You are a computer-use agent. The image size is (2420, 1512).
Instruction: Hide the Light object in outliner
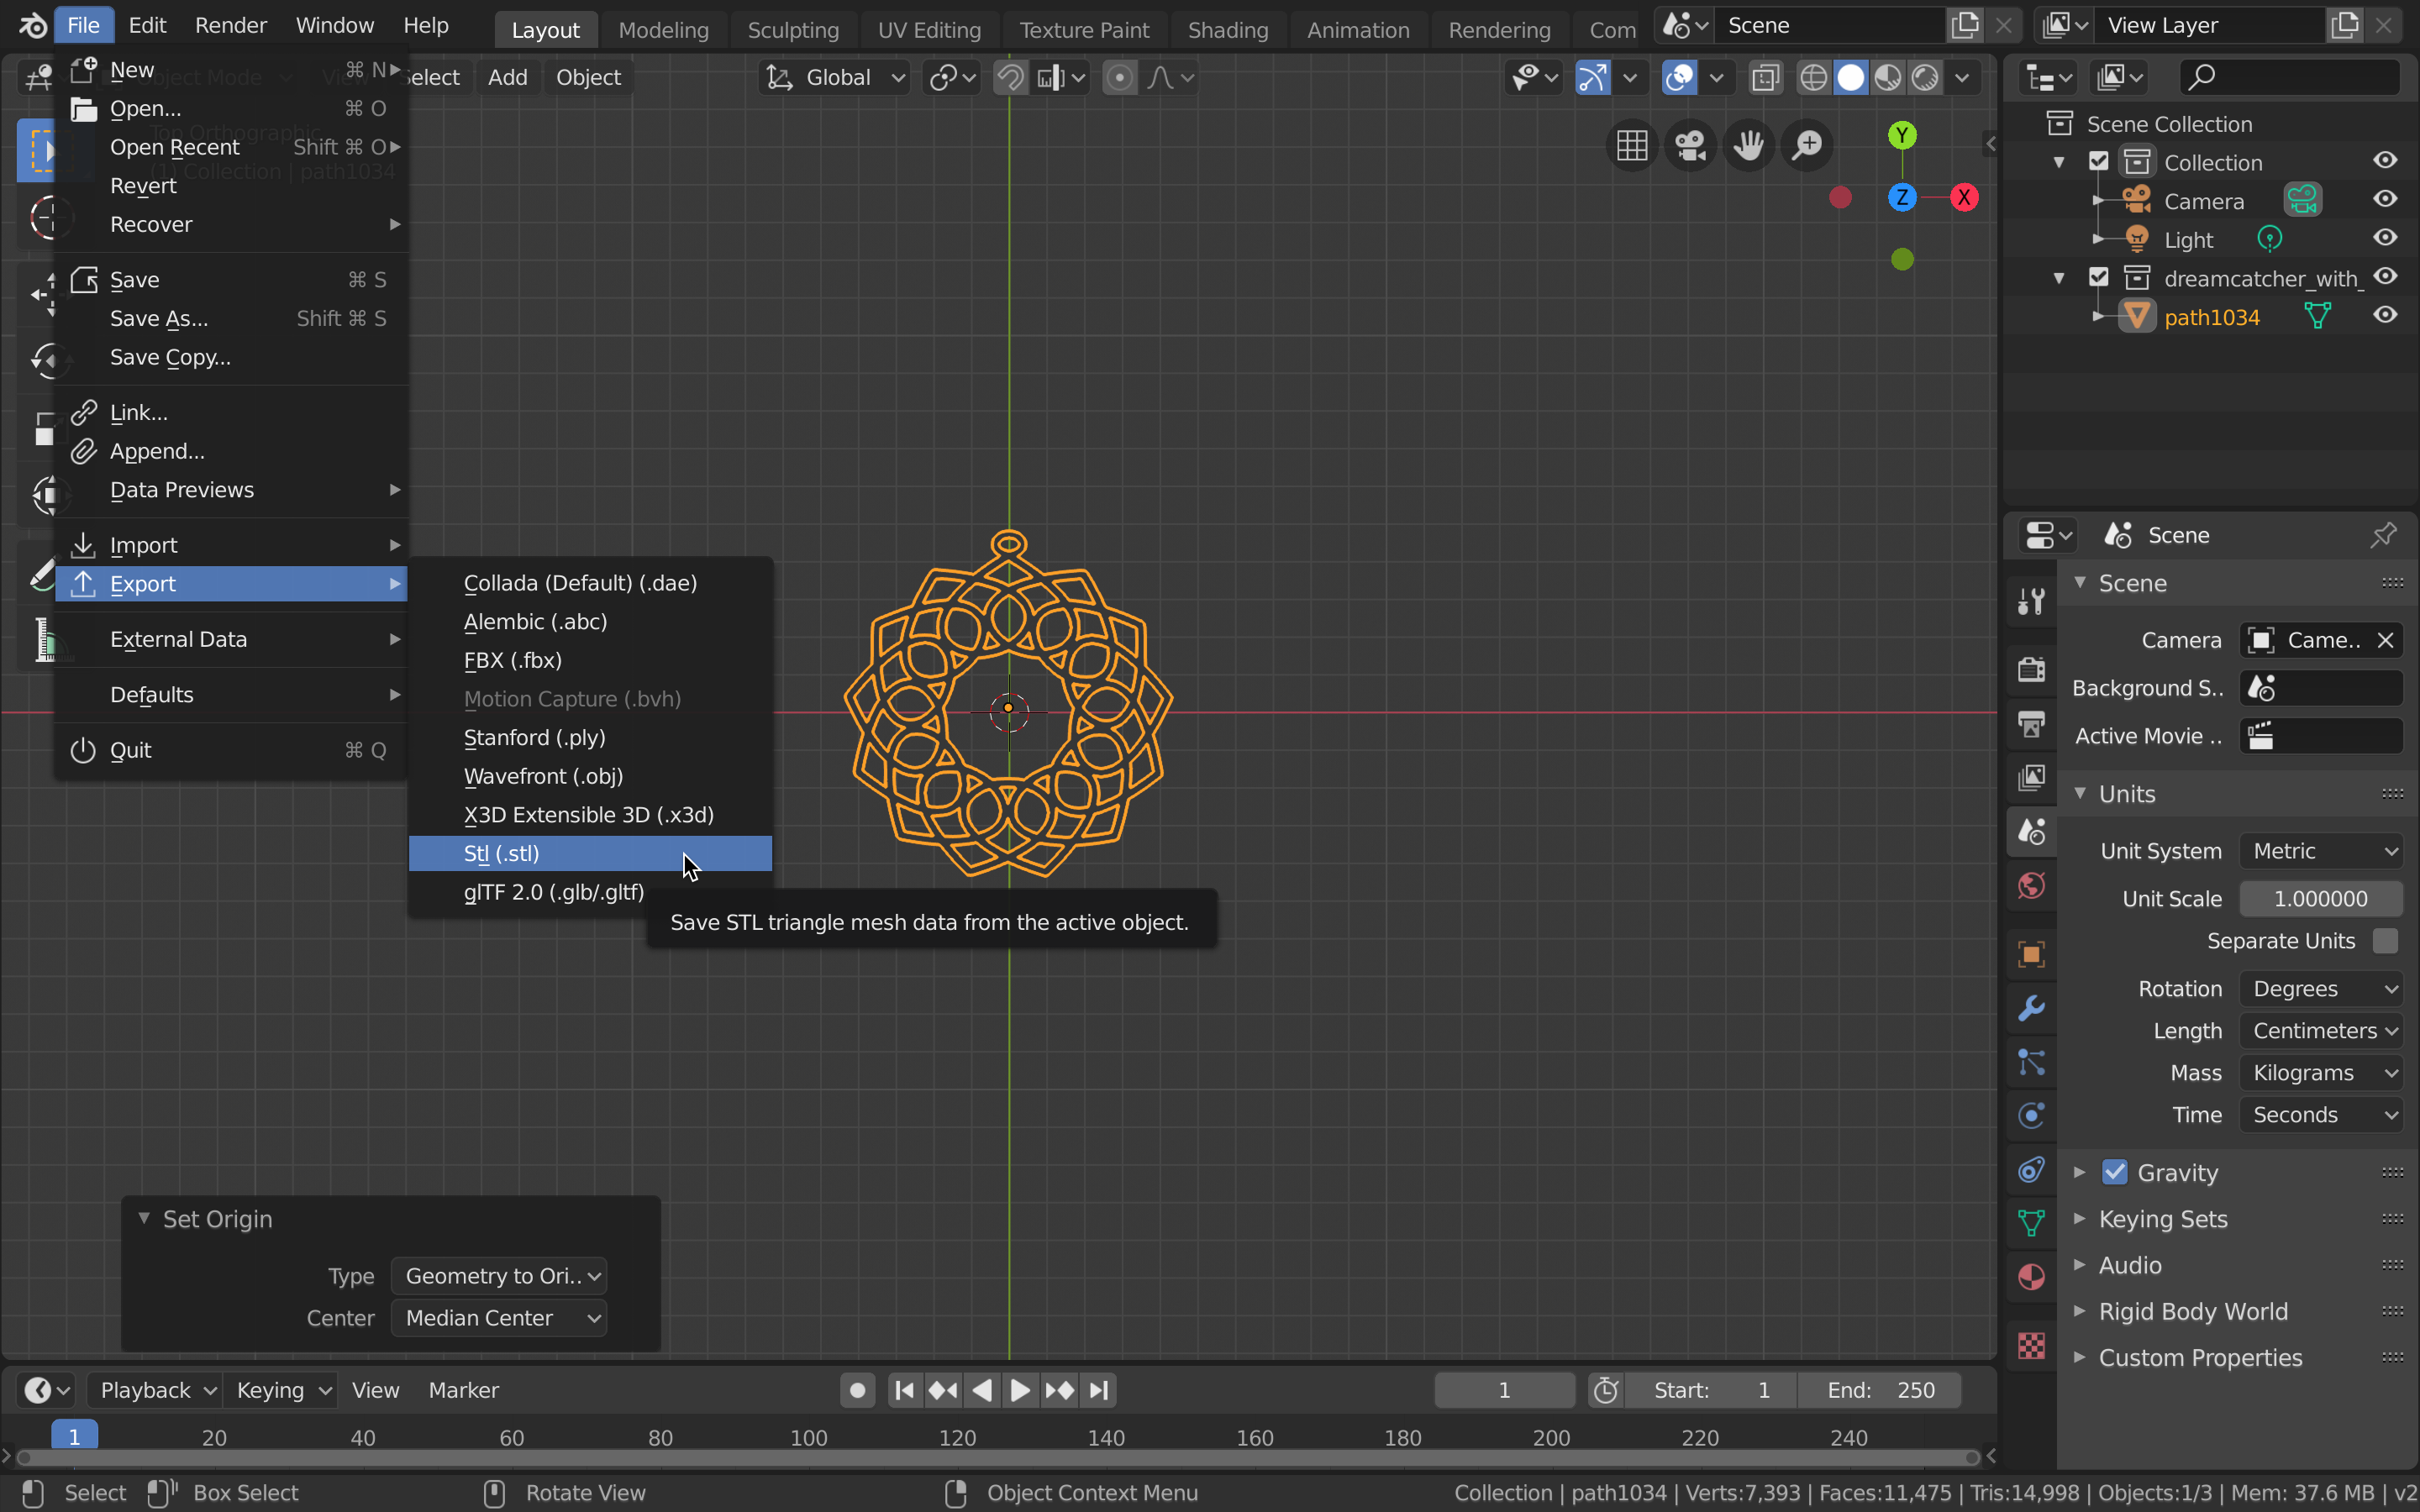click(x=2385, y=238)
